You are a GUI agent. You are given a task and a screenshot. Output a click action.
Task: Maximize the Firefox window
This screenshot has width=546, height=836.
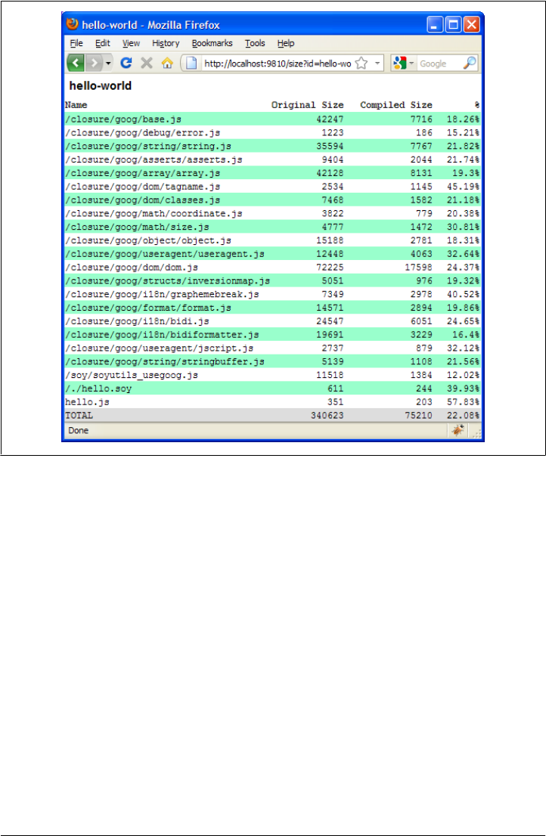[453, 24]
